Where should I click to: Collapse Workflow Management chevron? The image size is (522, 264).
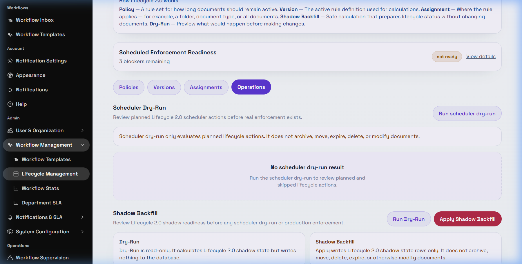[x=82, y=145]
